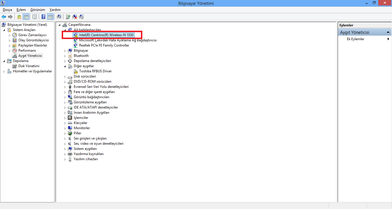Collapse Aygıt Yöneticisi section in Eylemler pane
Screen dimensions: 392x209
[388, 32]
